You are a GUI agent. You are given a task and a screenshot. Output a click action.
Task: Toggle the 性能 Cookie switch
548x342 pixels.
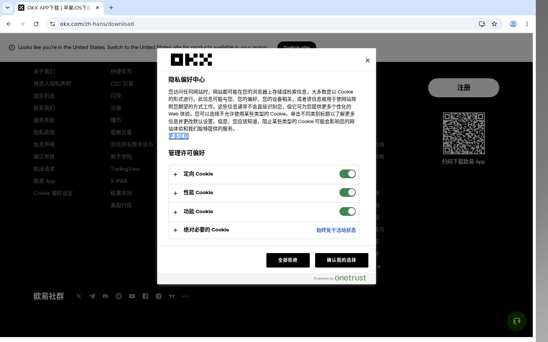(x=347, y=193)
